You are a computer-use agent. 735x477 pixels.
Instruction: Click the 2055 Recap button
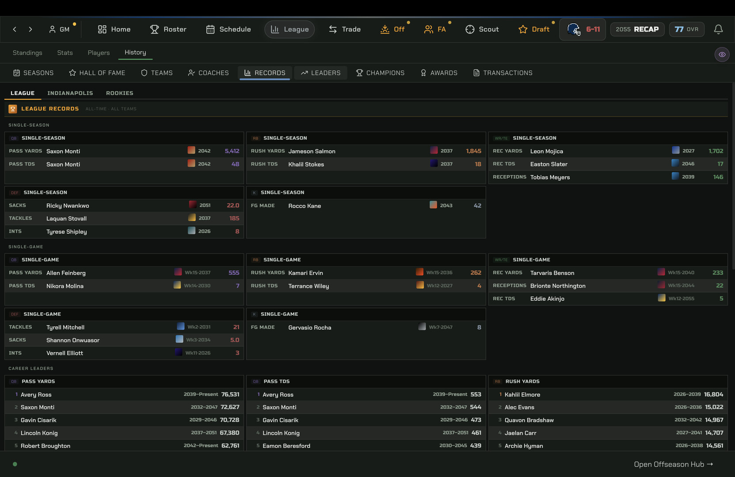coord(637,29)
